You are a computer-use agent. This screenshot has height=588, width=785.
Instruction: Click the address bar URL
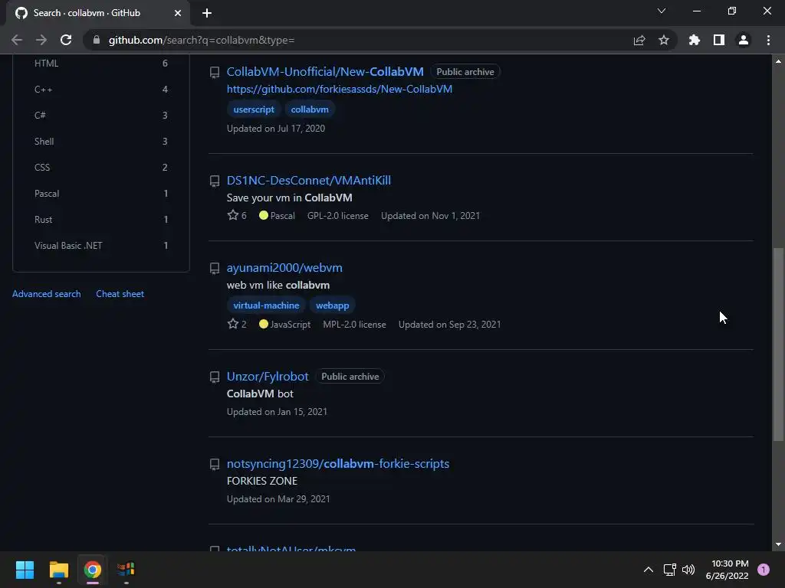click(x=202, y=40)
